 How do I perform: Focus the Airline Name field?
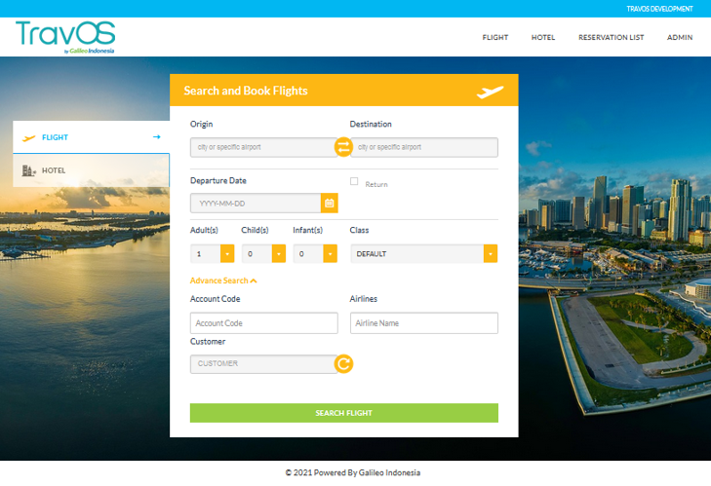tap(424, 323)
